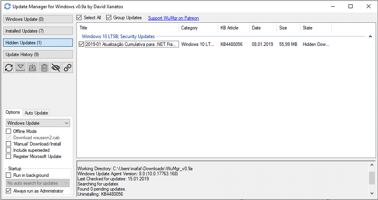Click the install updates icon
Viewport: 378px width, 200px height.
pyautogui.click(x=32, y=68)
